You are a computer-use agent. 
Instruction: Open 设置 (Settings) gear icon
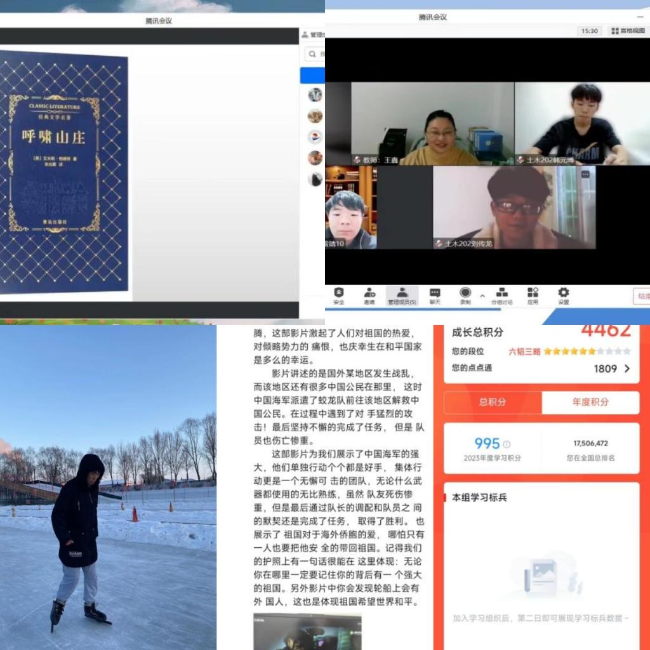563,295
